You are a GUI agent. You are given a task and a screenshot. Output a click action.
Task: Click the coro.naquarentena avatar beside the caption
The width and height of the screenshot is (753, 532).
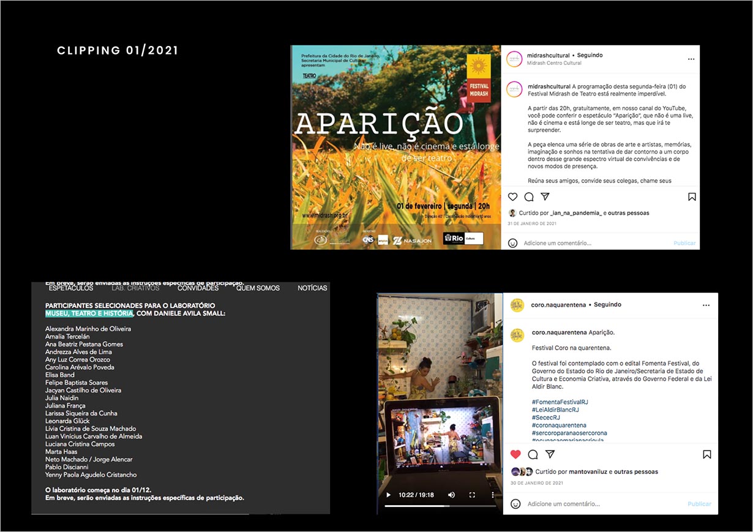pyautogui.click(x=517, y=334)
